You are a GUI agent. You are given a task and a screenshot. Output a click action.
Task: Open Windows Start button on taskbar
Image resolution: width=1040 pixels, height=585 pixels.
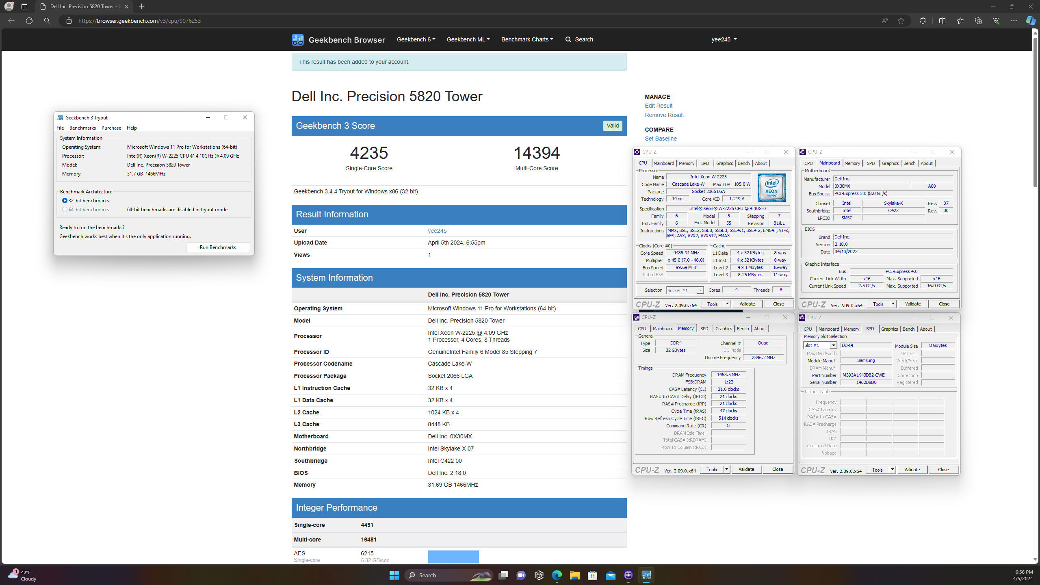pos(394,575)
